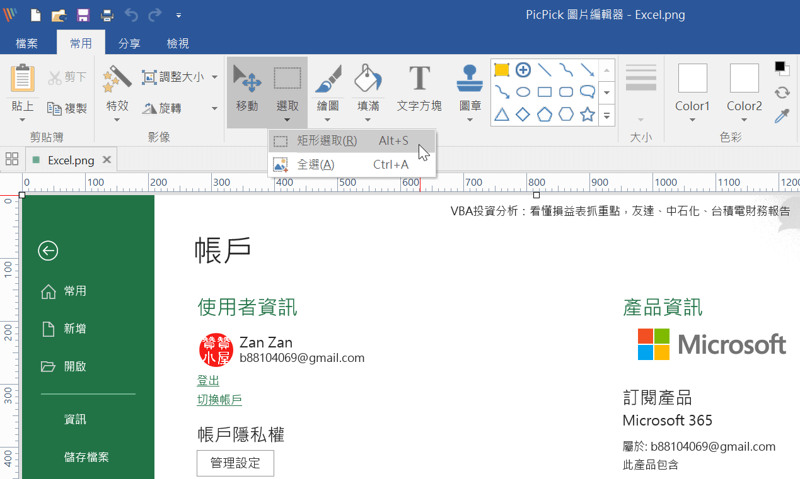Select the 圖章 (stamp) tool

pyautogui.click(x=469, y=79)
